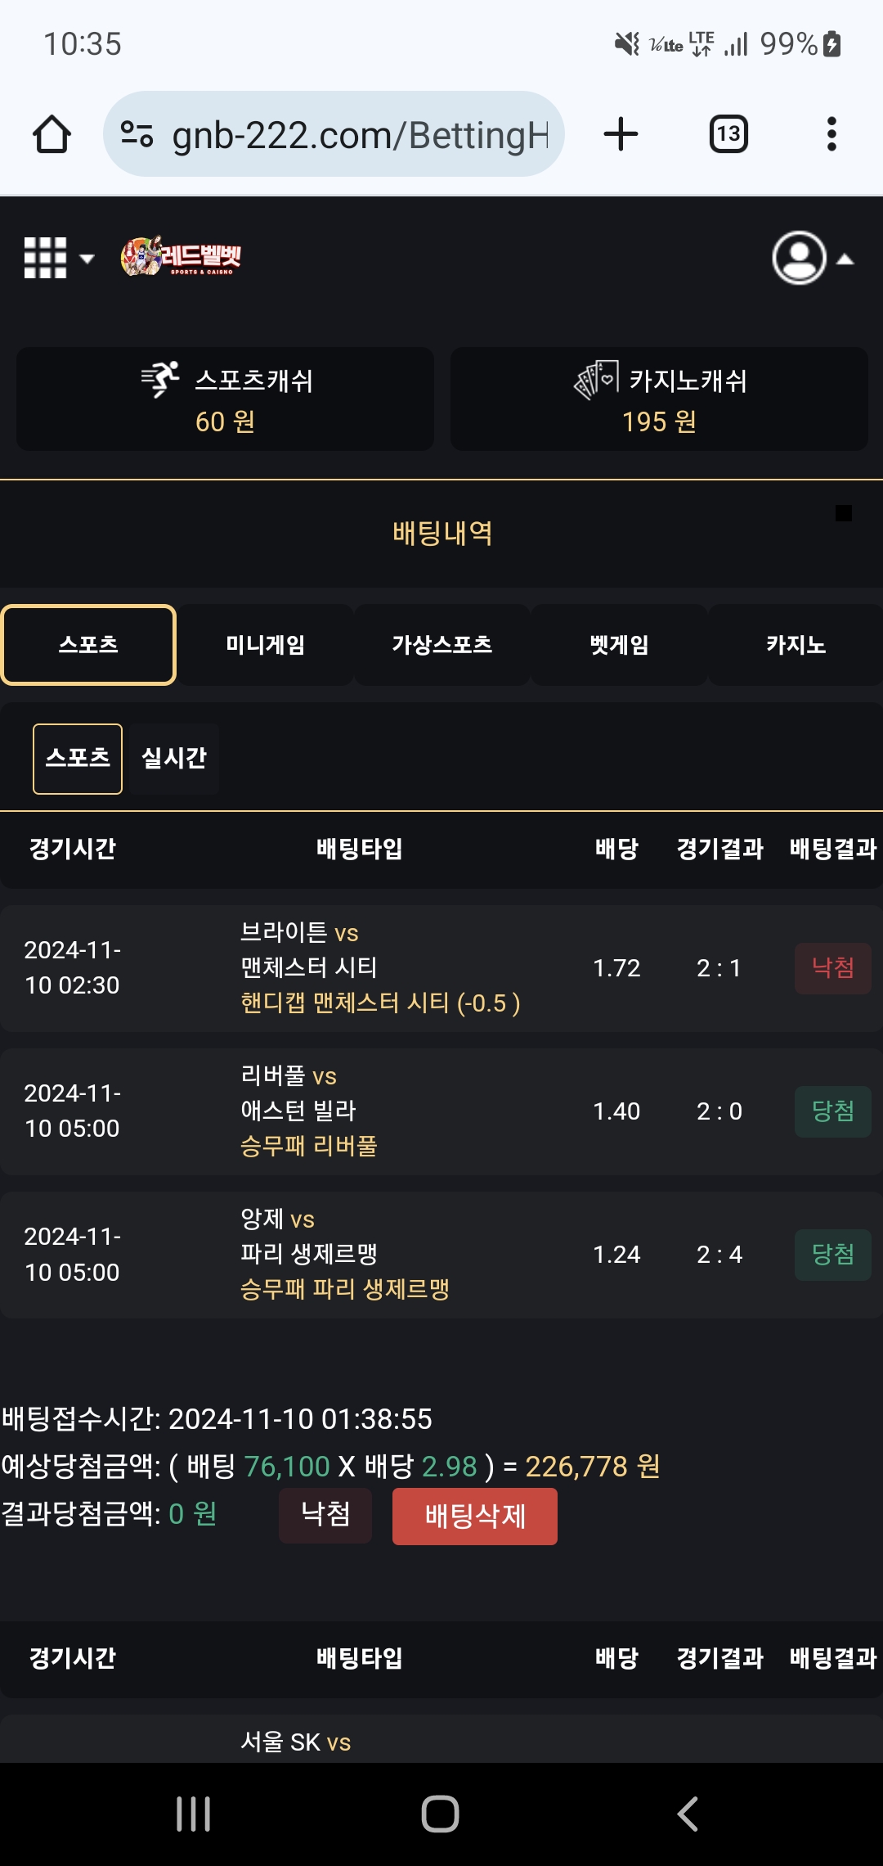The image size is (883, 1866).
Task: Tap the site info icon in address bar
Action: (137, 134)
